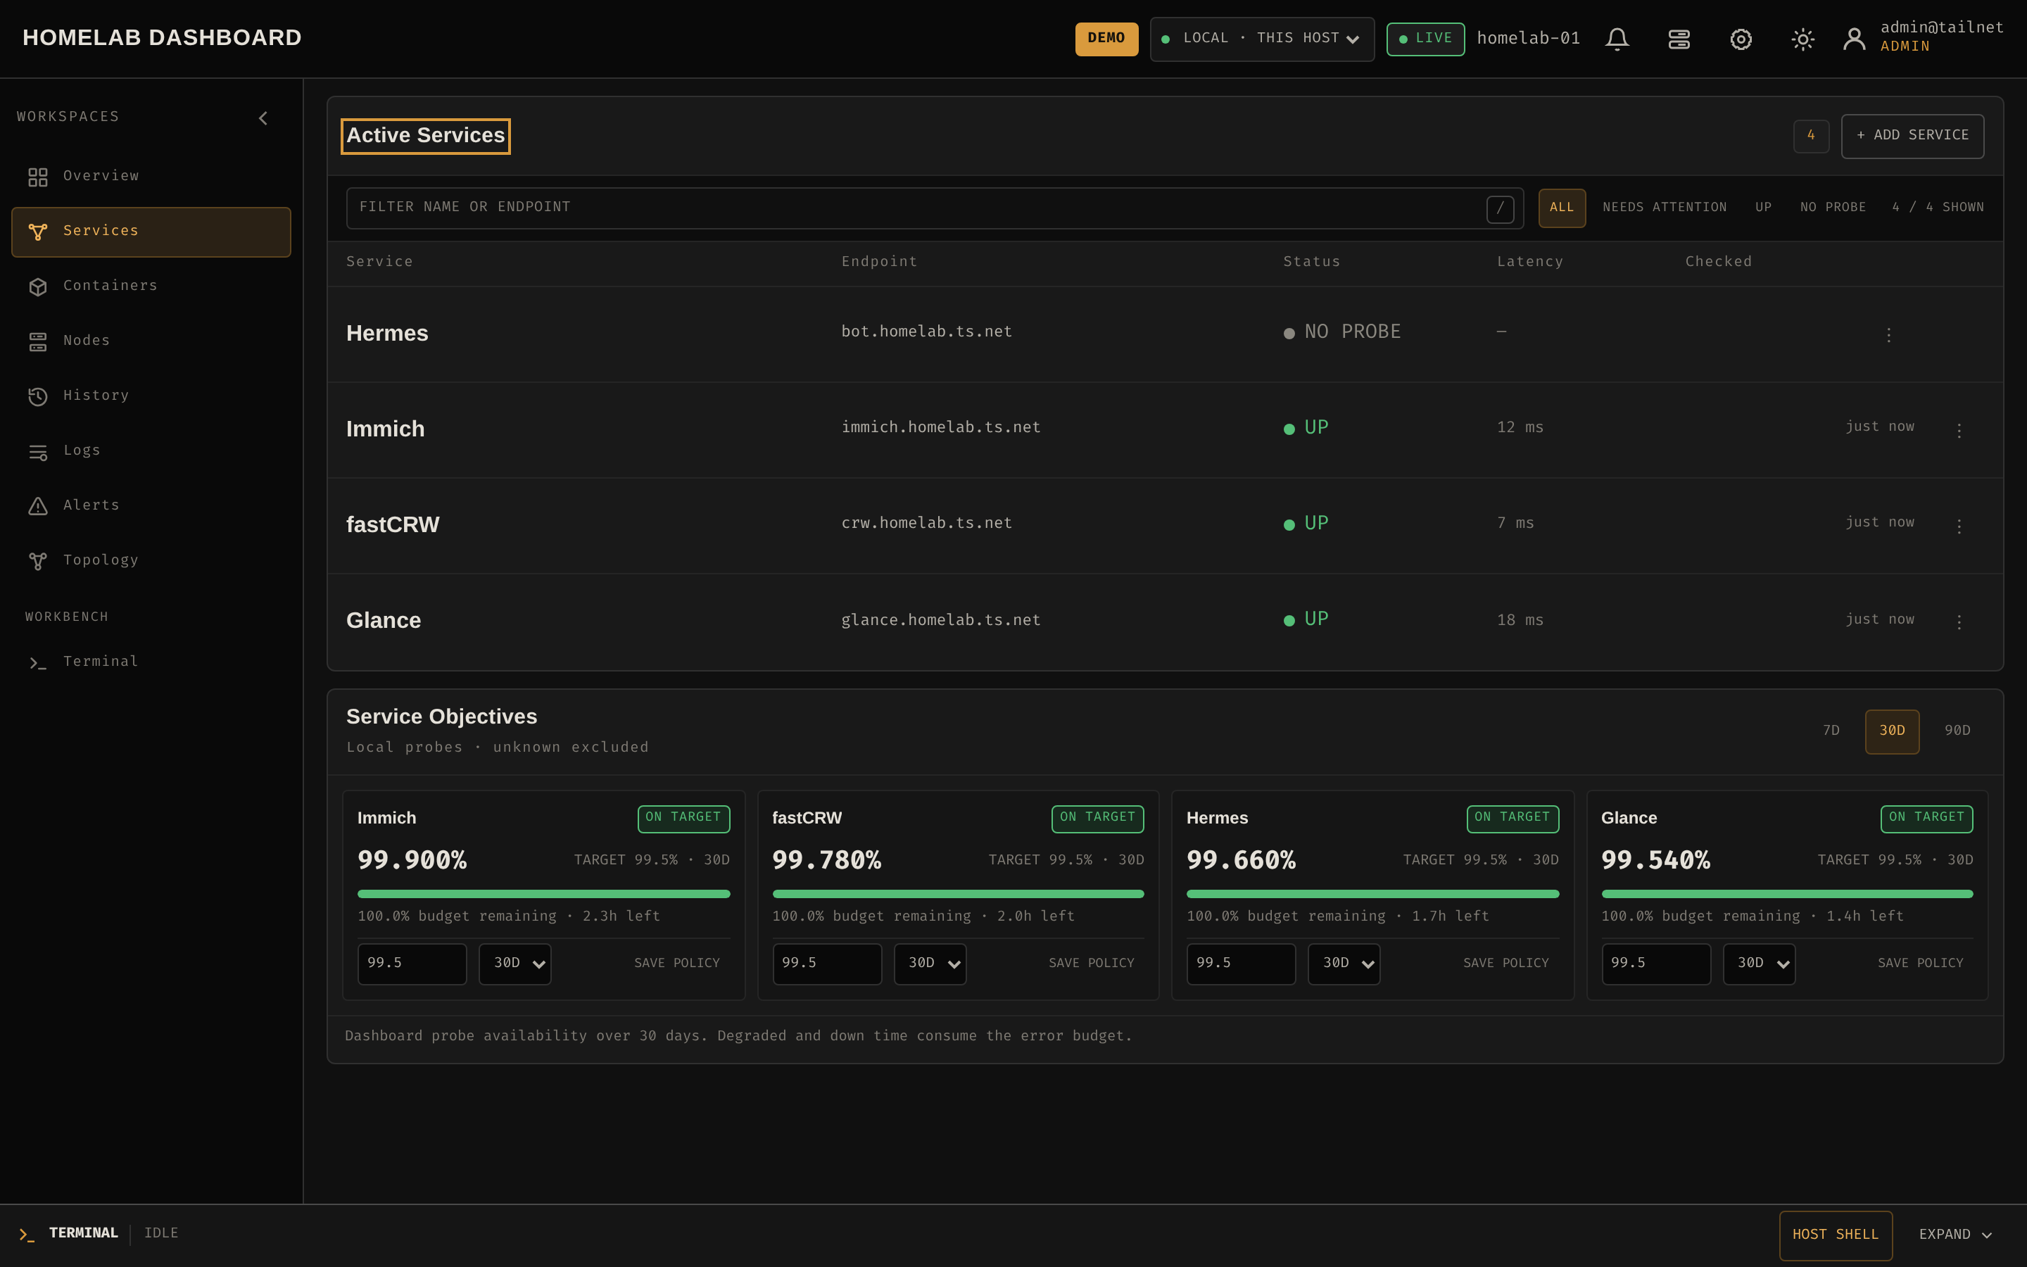Screen dimensions: 2027x1267
Task: Open Topology workspace
Action: tap(151, 562)
